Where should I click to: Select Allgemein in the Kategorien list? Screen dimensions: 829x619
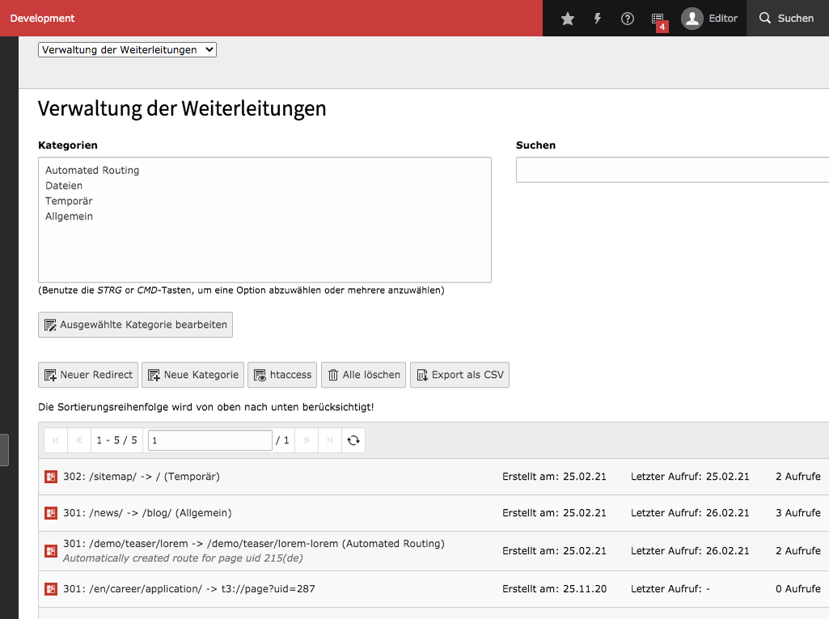coord(70,216)
